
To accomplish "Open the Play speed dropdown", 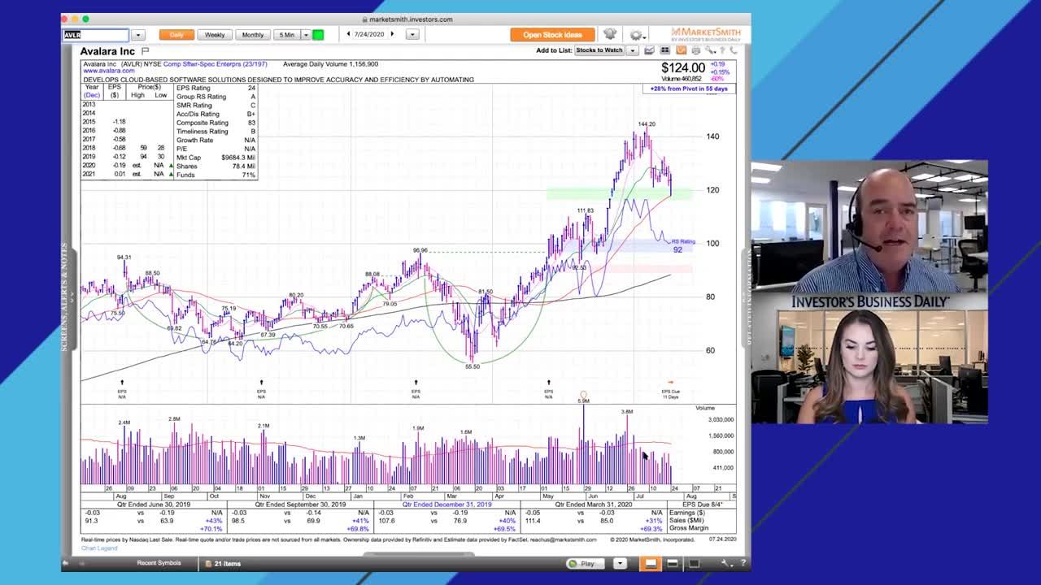I will (620, 563).
